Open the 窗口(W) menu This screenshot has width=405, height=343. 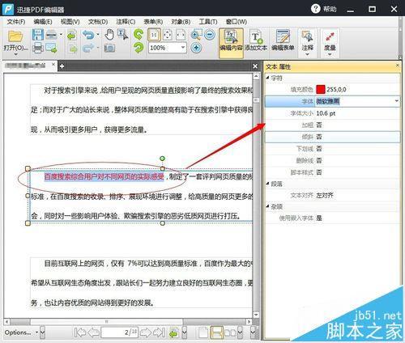click(x=237, y=22)
